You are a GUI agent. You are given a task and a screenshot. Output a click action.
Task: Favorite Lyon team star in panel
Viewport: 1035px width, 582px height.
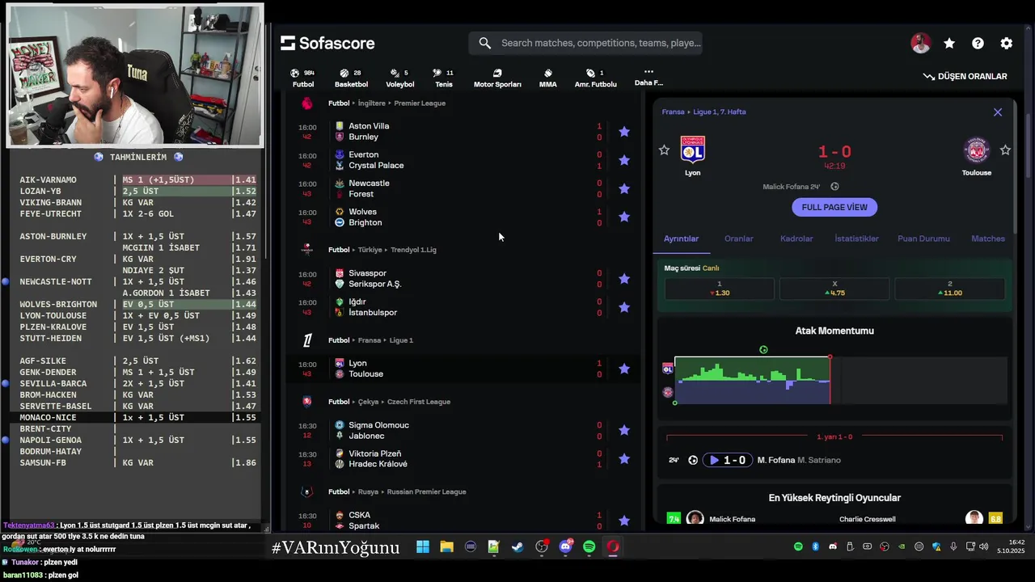click(664, 150)
